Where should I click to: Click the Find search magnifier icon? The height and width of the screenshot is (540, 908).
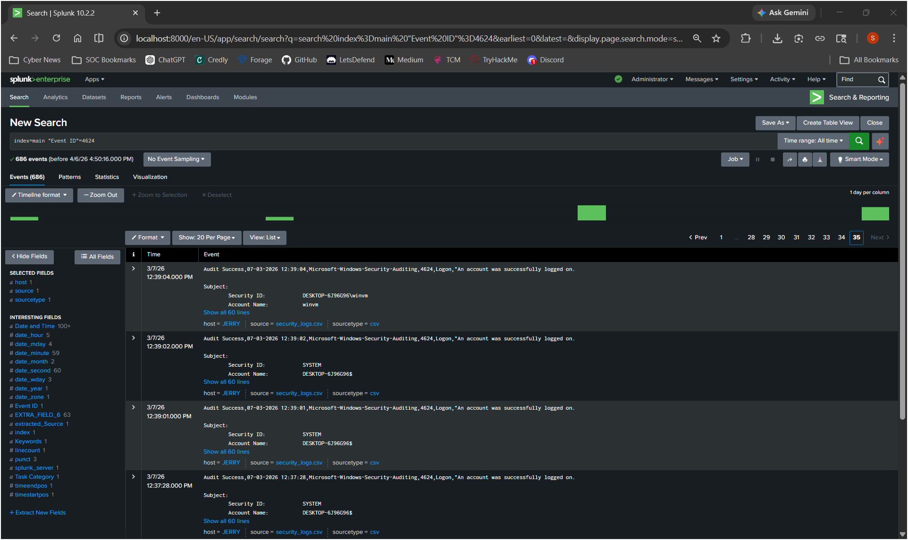pos(881,80)
